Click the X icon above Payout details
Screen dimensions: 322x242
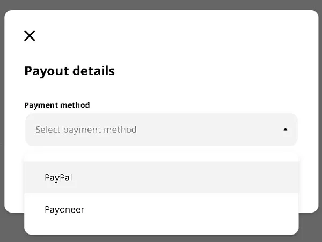click(30, 36)
